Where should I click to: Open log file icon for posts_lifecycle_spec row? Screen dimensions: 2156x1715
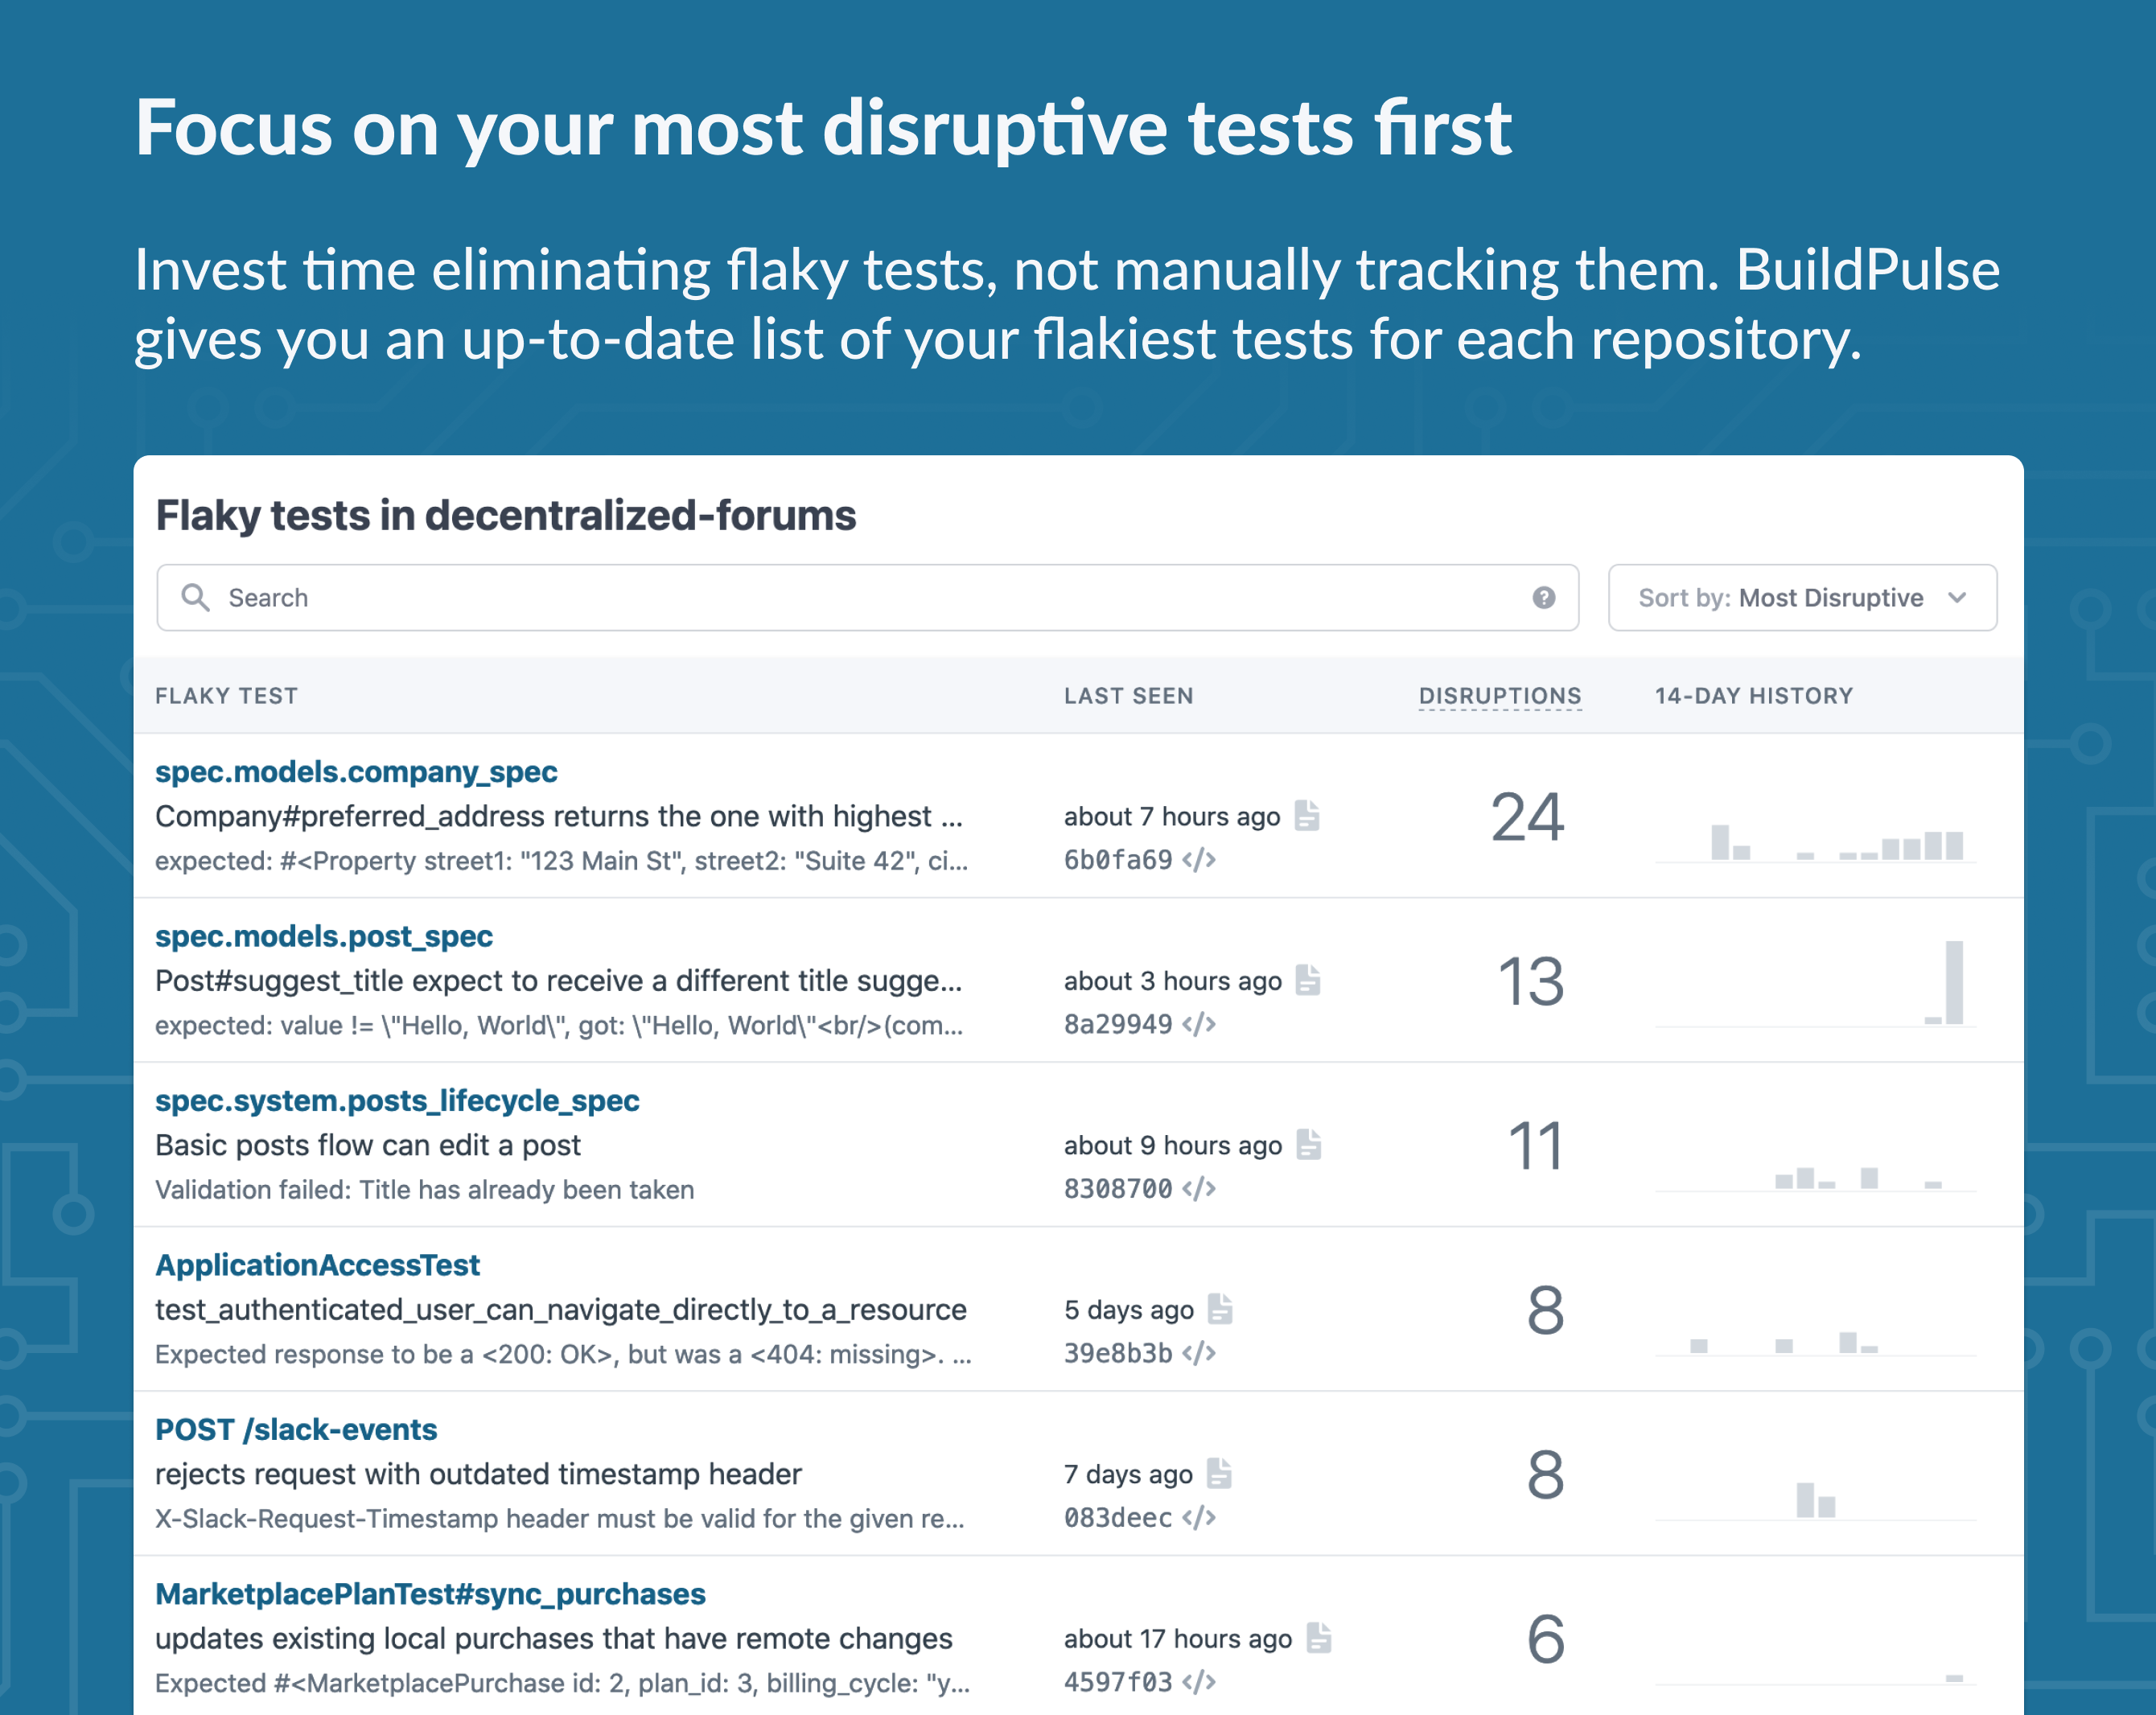click(x=1308, y=1144)
